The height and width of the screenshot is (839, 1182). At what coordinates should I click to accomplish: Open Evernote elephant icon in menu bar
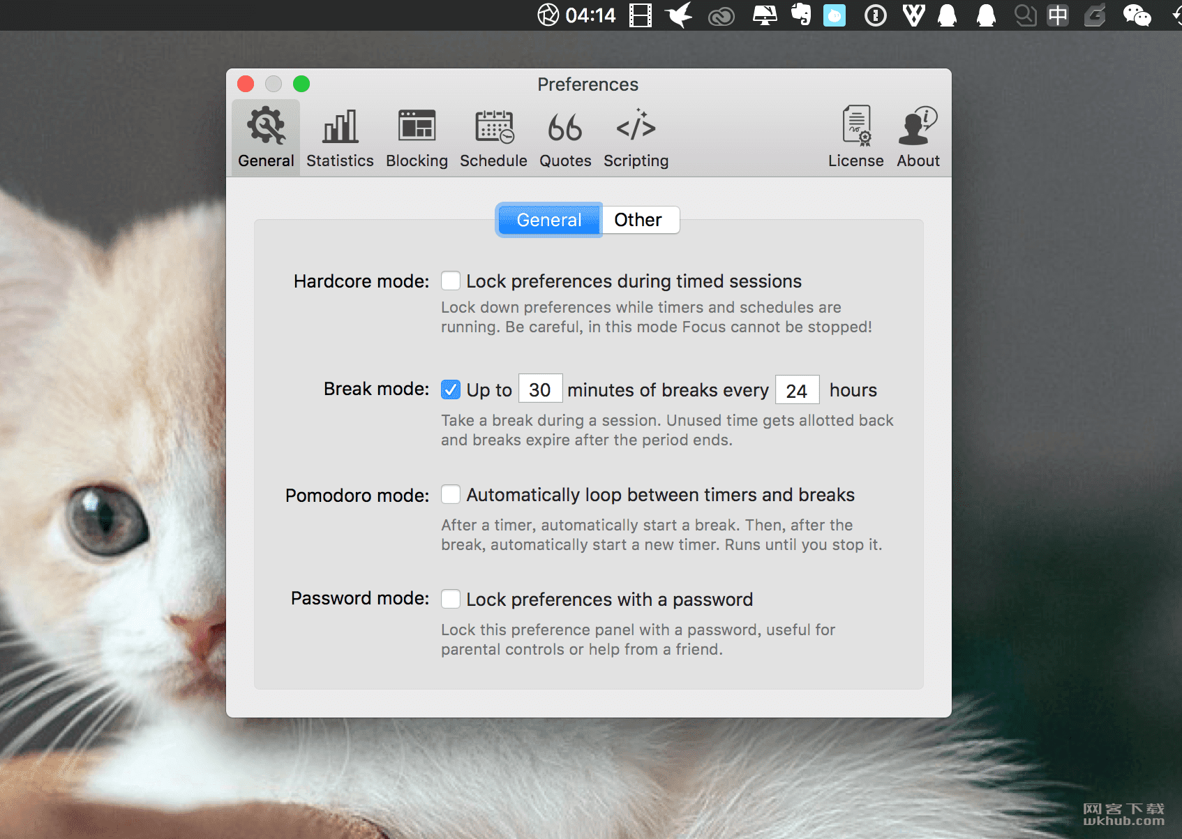point(801,15)
